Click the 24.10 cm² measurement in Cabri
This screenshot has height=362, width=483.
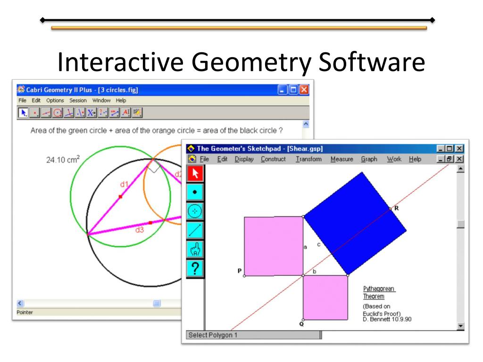tap(63, 159)
